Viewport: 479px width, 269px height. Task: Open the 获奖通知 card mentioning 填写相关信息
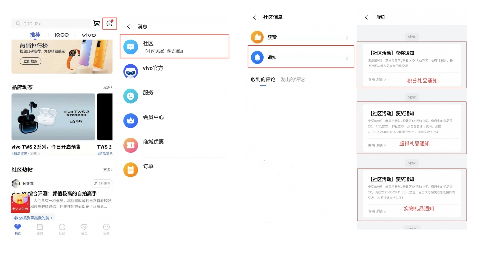[412, 194]
